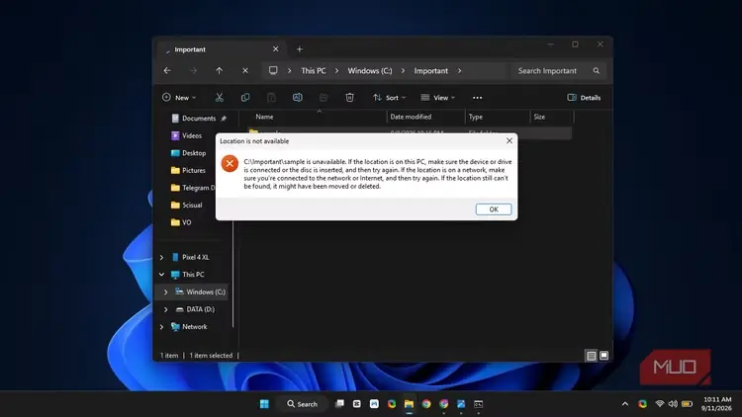Open Videos in the sidebar
This screenshot has width=742, height=417.
[x=191, y=135]
